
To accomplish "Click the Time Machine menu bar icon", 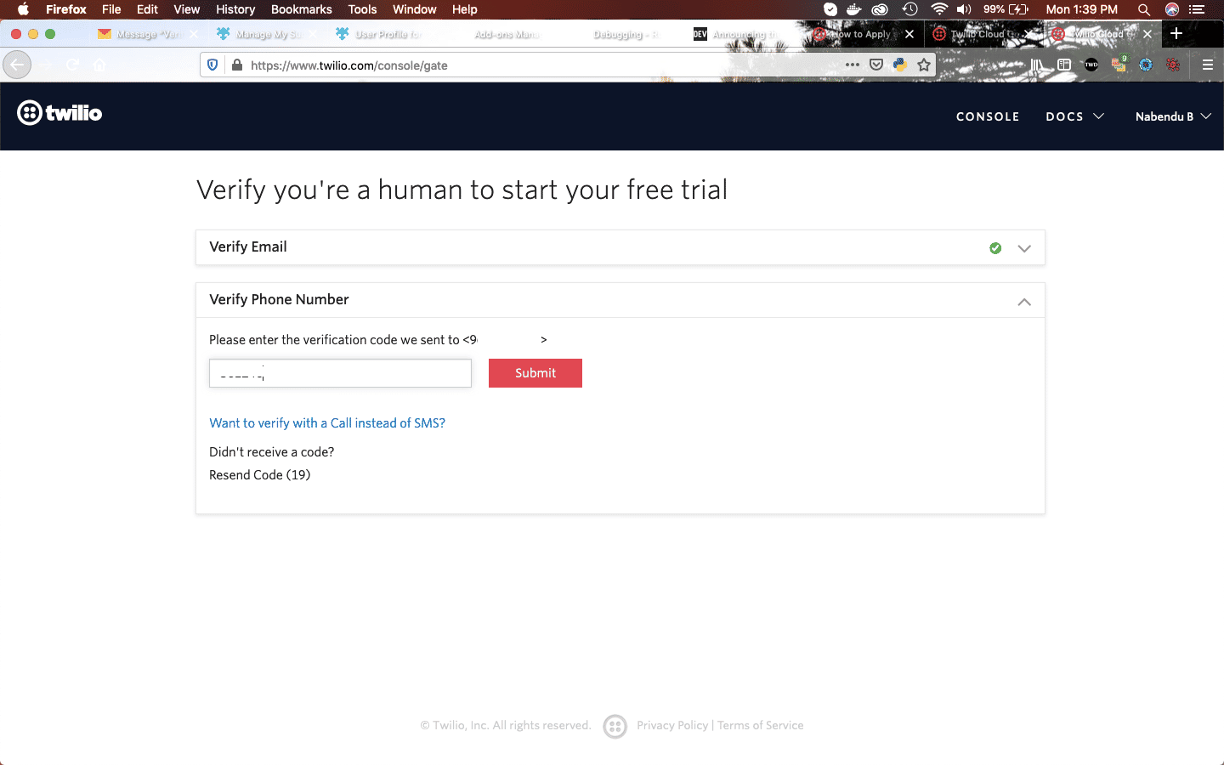I will (910, 9).
